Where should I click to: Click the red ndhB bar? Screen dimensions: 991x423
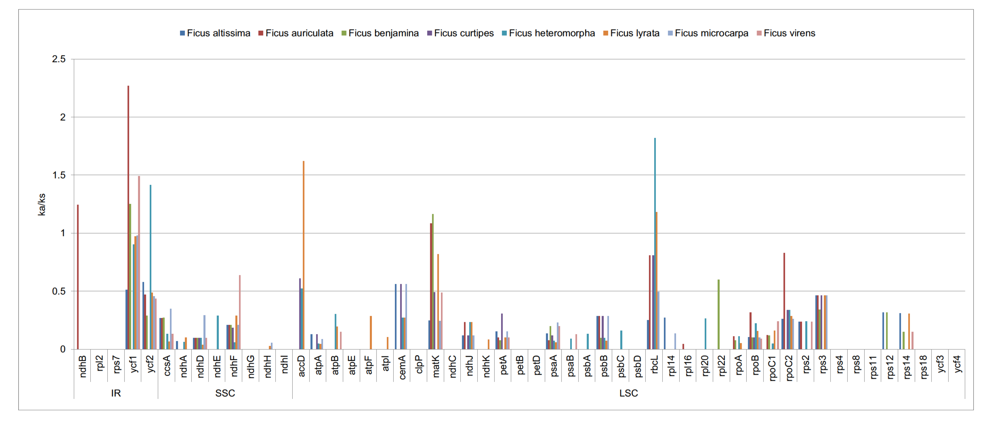click(x=78, y=277)
